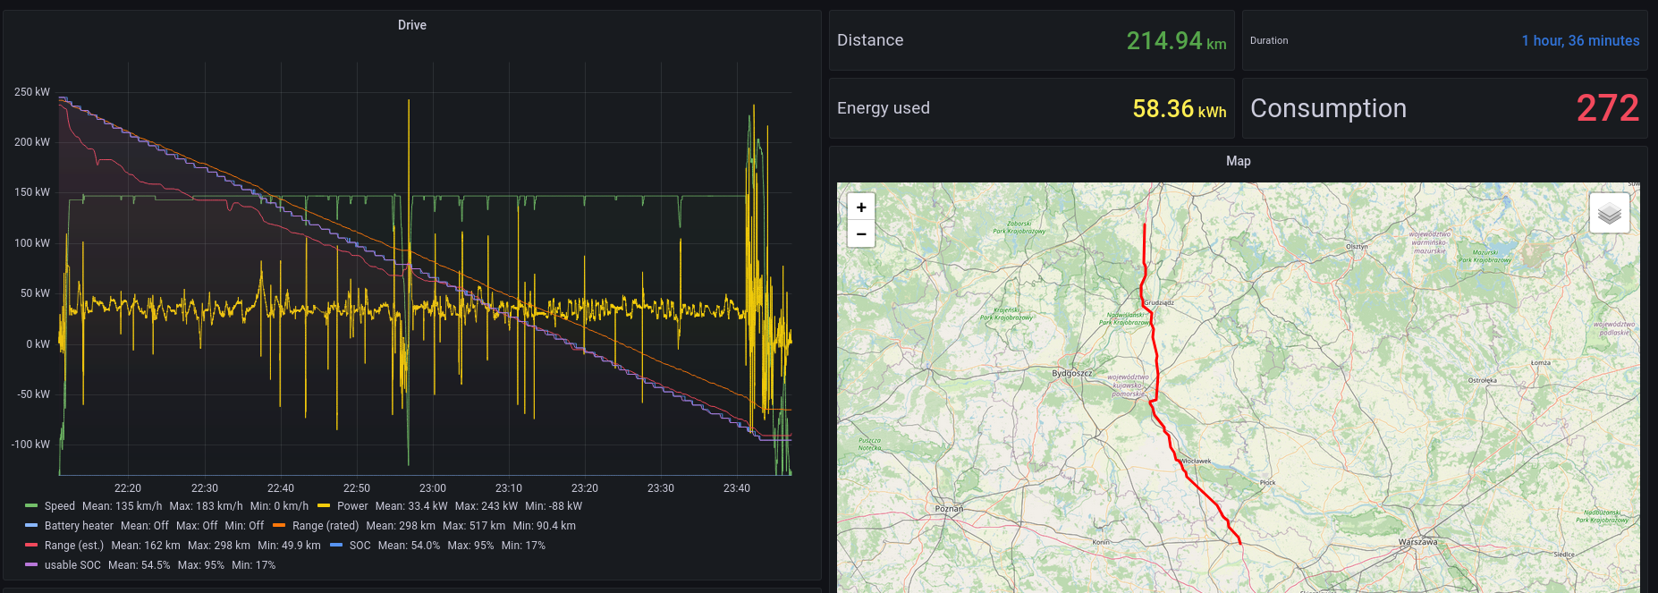Click the red Range (est.) color swatch
The width and height of the screenshot is (1658, 593).
[x=31, y=546]
